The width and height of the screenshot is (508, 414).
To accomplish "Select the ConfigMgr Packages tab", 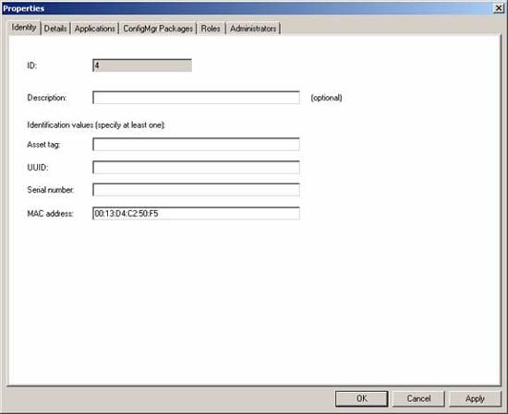I will (x=158, y=29).
